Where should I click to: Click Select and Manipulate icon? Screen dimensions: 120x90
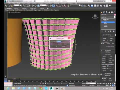50,5
